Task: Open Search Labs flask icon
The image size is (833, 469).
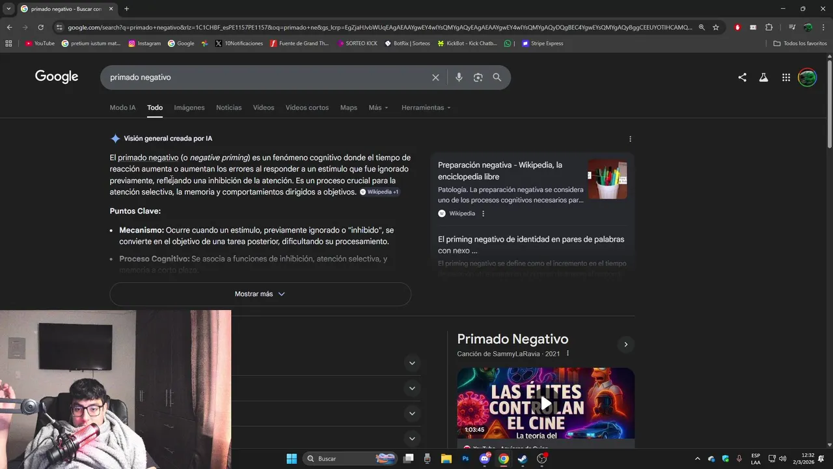Action: (x=763, y=78)
